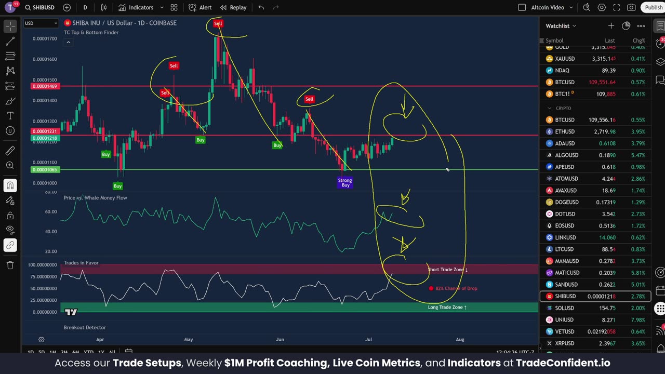This screenshot has height=374, width=665.
Task: Click the compare or add symbol plus icon
Action: click(66, 7)
